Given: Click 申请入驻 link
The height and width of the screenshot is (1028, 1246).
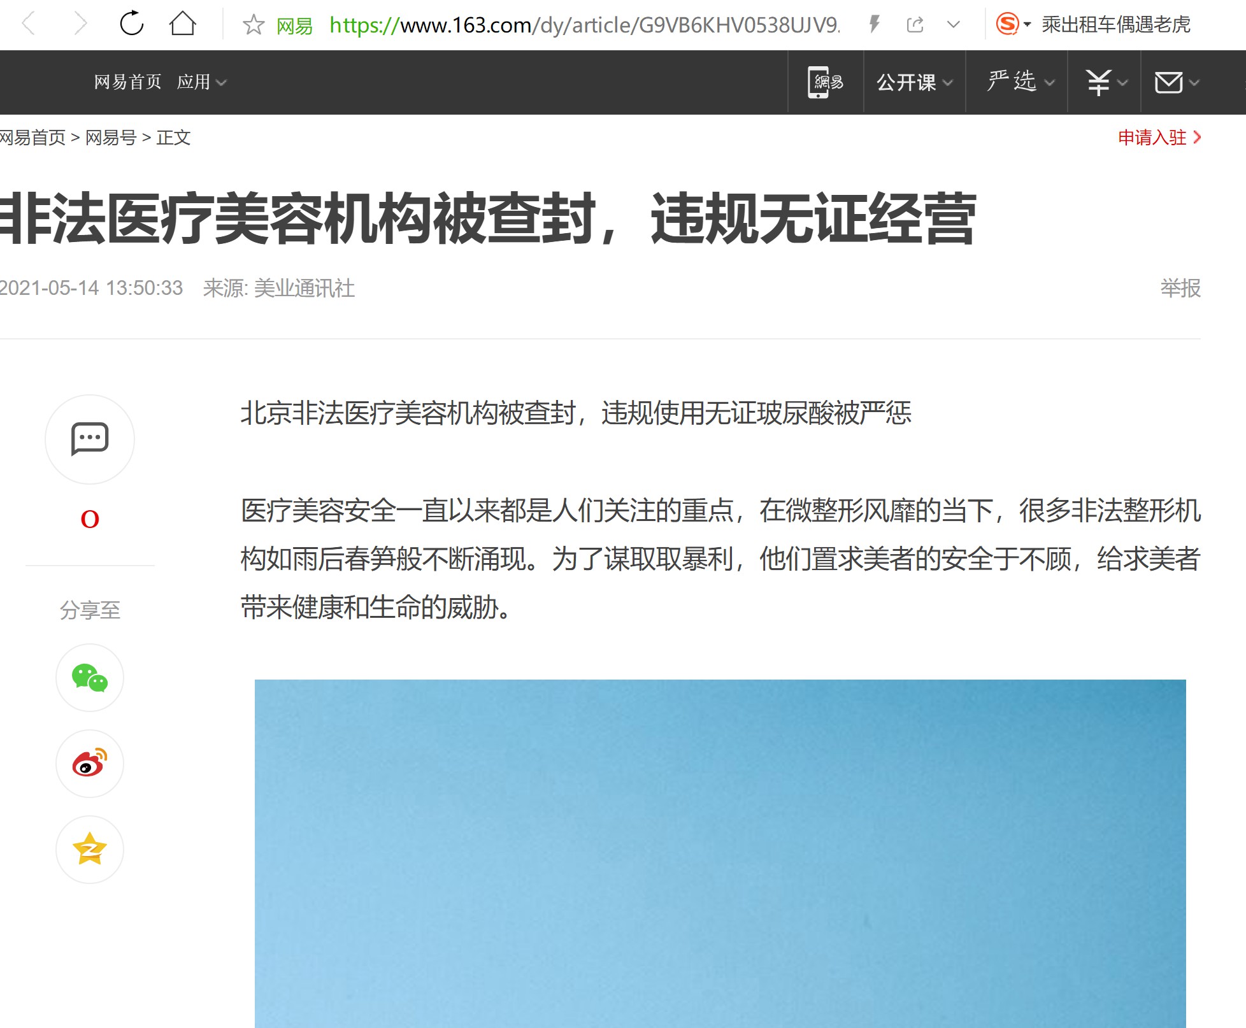Looking at the screenshot, I should click(1159, 138).
